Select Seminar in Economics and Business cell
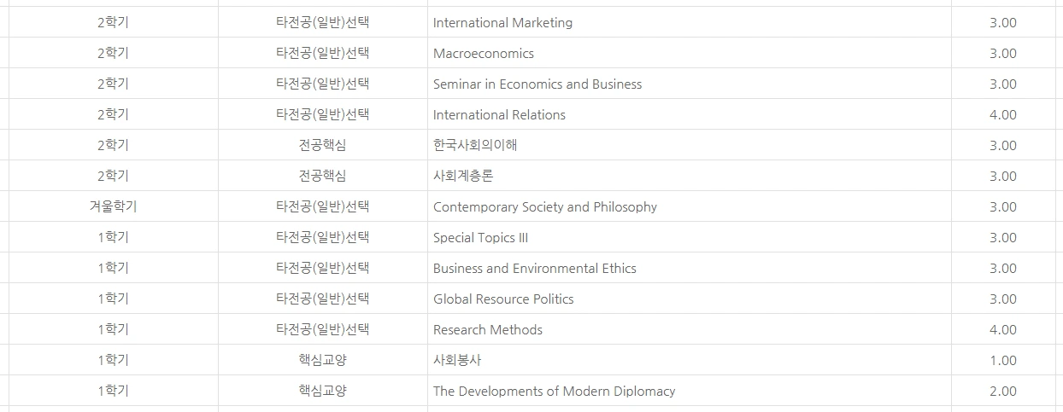The width and height of the screenshot is (1063, 412). (x=689, y=84)
